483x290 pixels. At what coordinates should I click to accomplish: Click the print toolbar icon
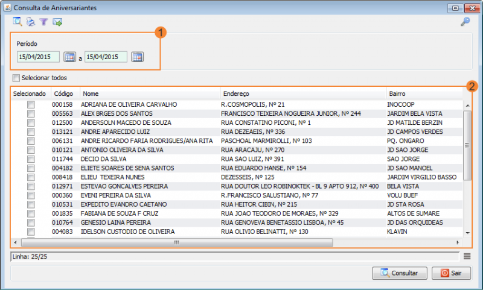click(x=31, y=22)
